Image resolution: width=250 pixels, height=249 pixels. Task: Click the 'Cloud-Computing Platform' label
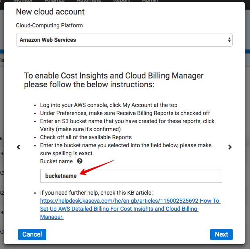point(49,25)
